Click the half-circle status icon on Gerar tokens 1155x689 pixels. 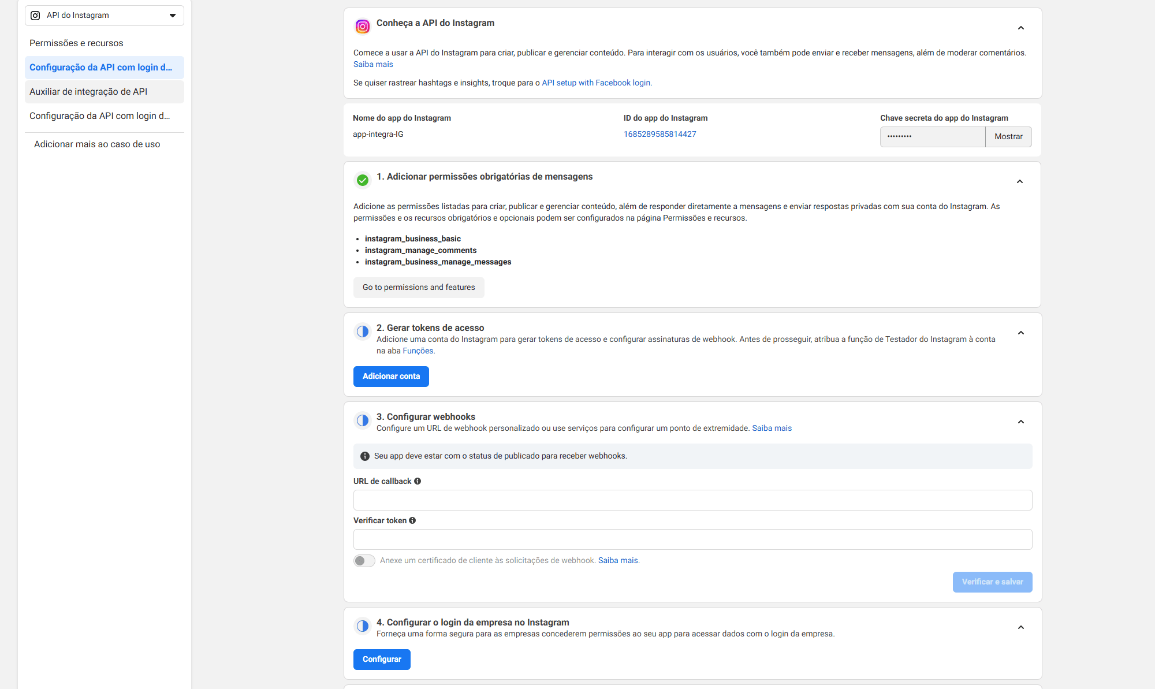[x=363, y=332]
